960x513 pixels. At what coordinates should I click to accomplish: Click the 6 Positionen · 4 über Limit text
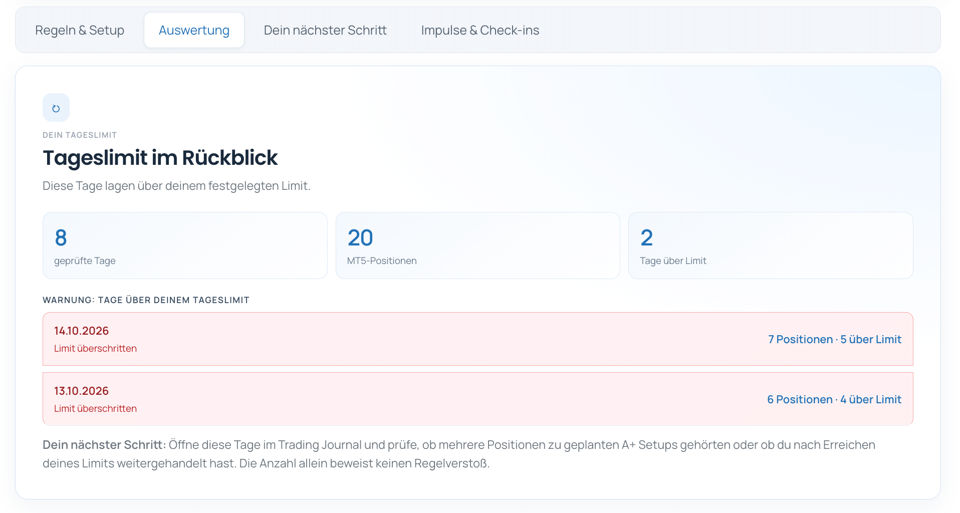834,399
